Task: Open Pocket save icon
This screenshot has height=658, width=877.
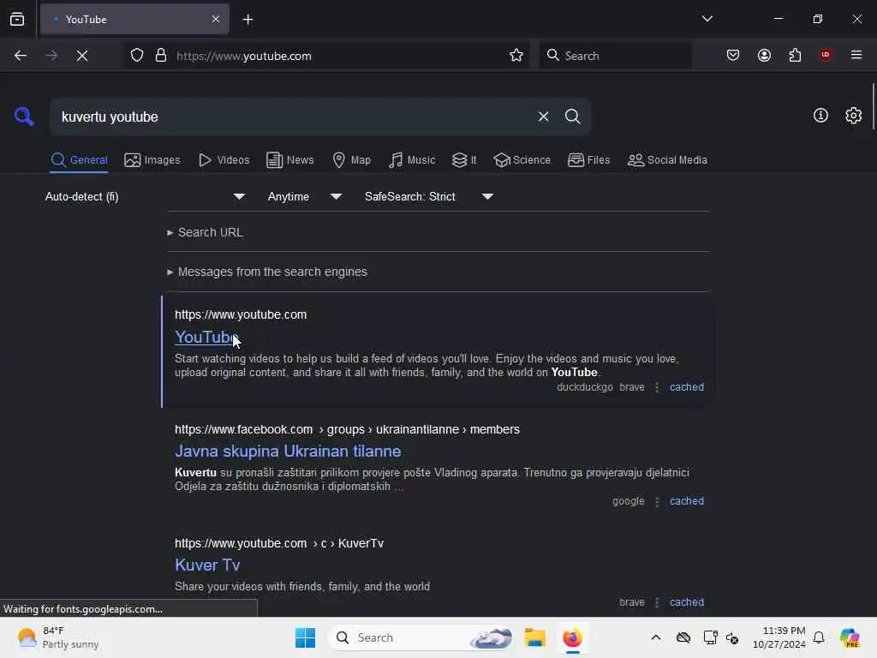Action: click(x=733, y=56)
